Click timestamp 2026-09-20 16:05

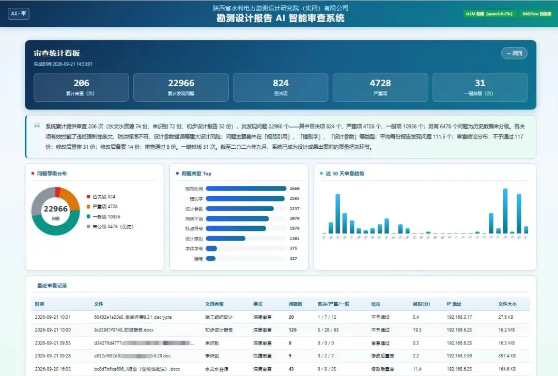coord(53,369)
